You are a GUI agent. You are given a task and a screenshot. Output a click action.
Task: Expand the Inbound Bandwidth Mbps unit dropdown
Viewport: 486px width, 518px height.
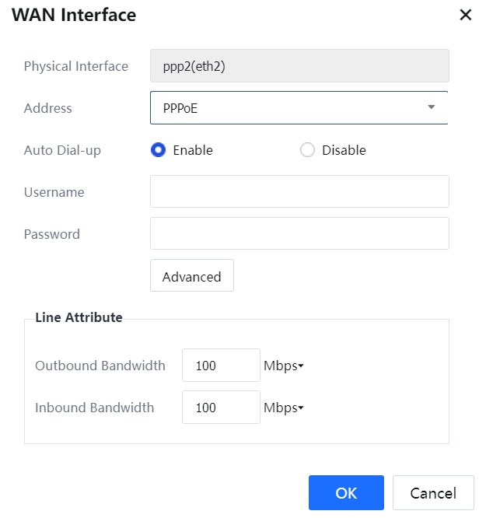click(283, 408)
